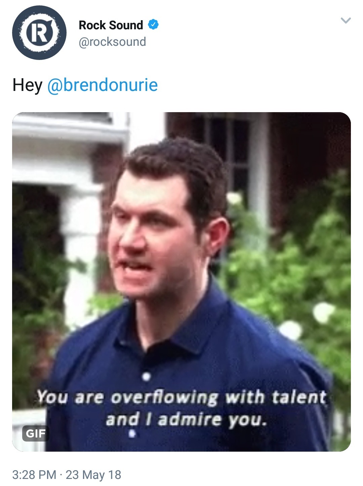Open the 3:28 PM timestamp
Viewport: 363px width, 486px height.
coord(34,475)
